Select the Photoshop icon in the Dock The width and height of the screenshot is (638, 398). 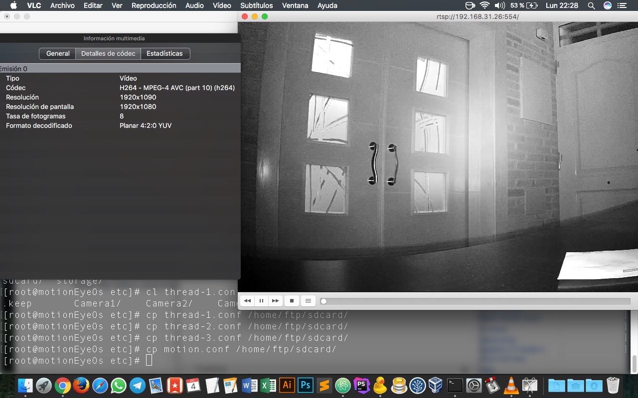pos(305,385)
